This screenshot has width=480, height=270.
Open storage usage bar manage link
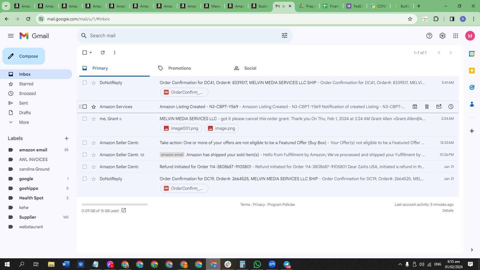[124, 211]
